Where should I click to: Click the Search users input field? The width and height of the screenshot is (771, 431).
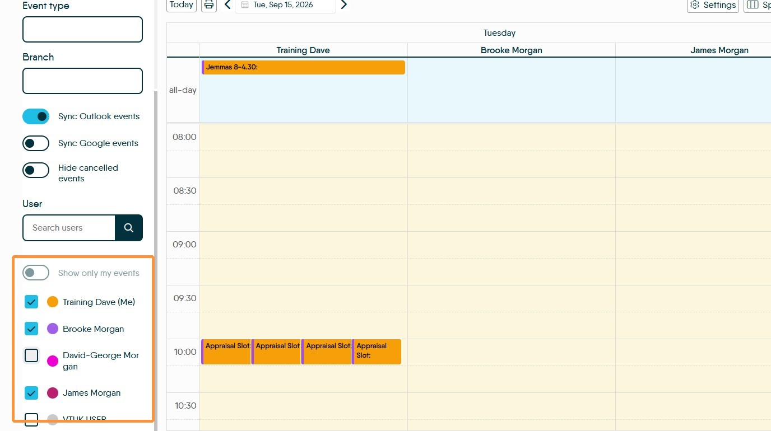(x=69, y=228)
